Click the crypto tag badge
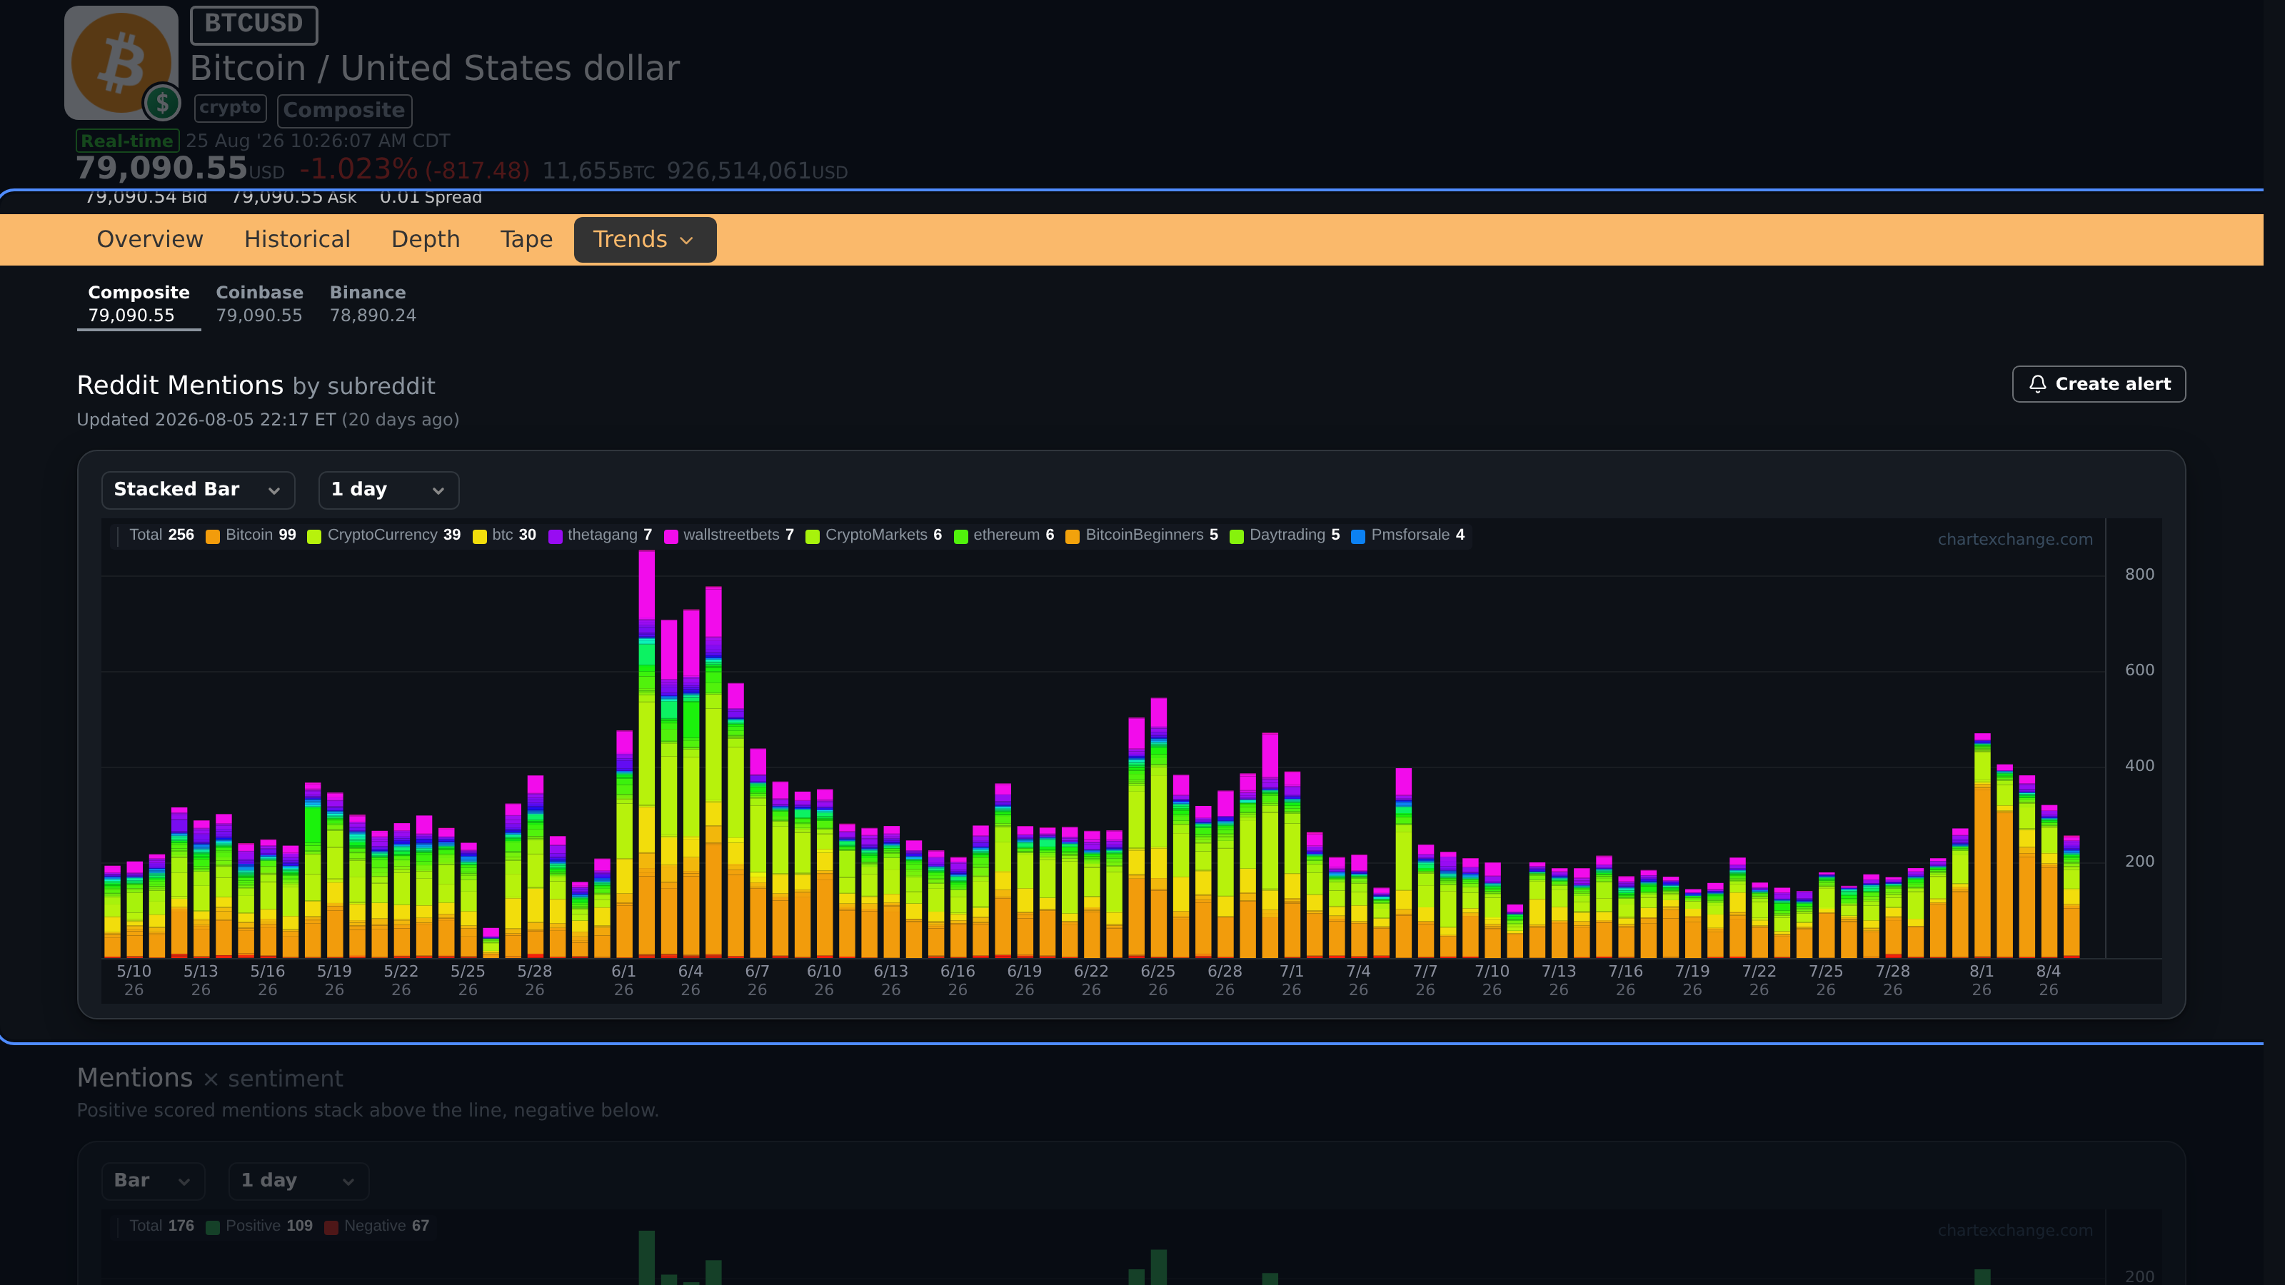This screenshot has height=1285, width=2285. (230, 109)
